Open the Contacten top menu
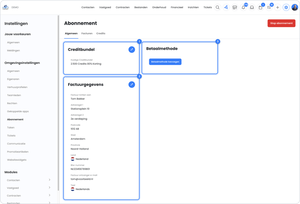Screen dimensions: 300x204 88,7
